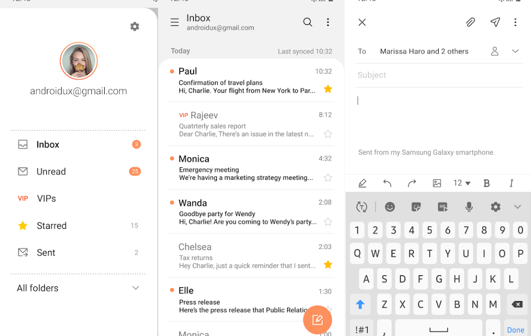The image size is (531, 336).
Task: Expand the All folders list
Action: [79, 288]
